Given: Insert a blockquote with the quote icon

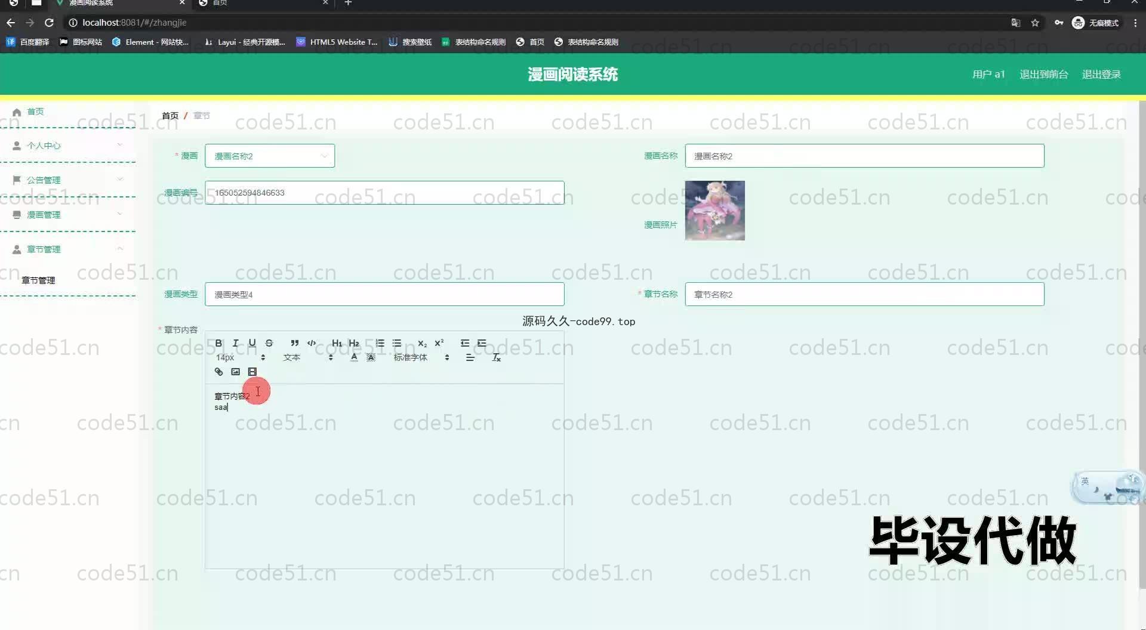Looking at the screenshot, I should pyautogui.click(x=294, y=343).
